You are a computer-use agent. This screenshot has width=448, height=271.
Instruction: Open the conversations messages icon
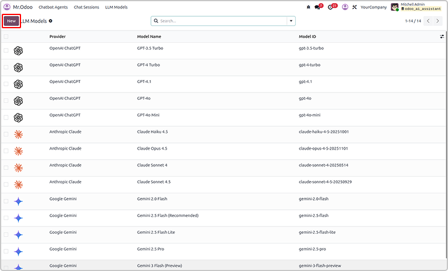318,7
